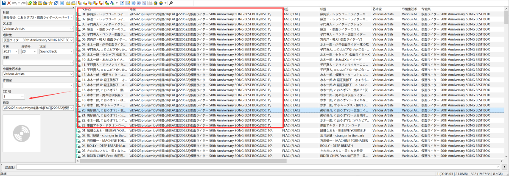Sort by 专辑集艺术... column header
509x176 pixels.
pos(410,8)
